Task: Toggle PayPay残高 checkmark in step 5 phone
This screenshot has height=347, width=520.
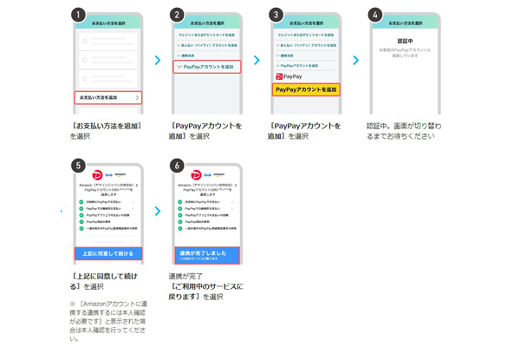Action: tap(81, 222)
